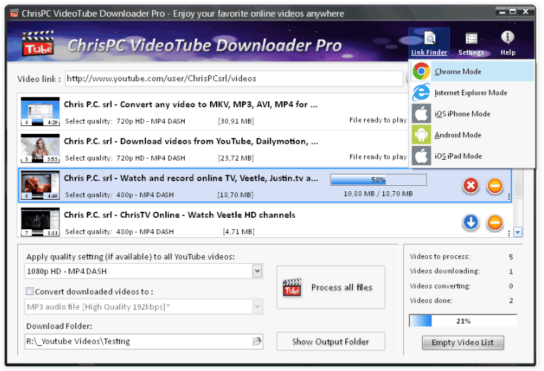The width and height of the screenshot is (544, 371).
Task: Select the Download videos from YouTube thumbnail
Action: pos(40,148)
